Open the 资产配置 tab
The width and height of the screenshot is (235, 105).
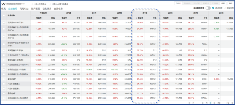36,9
